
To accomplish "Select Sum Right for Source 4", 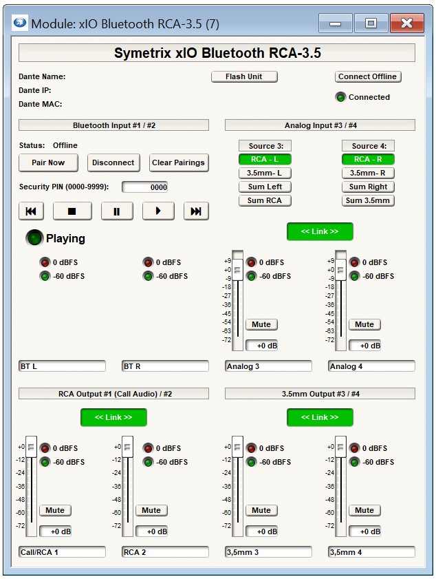I will tap(368, 187).
